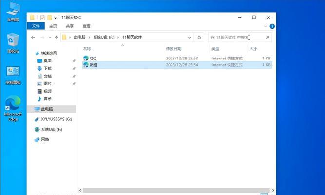325x195 pixels.
Task: Open recent locations dropdown arrow
Action: pyautogui.click(x=50, y=38)
